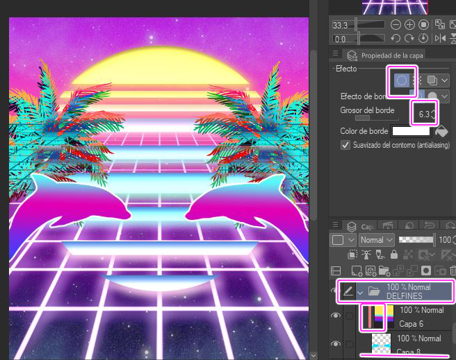Click the Grosor del borde slider
456x360 pixels.
(376, 118)
